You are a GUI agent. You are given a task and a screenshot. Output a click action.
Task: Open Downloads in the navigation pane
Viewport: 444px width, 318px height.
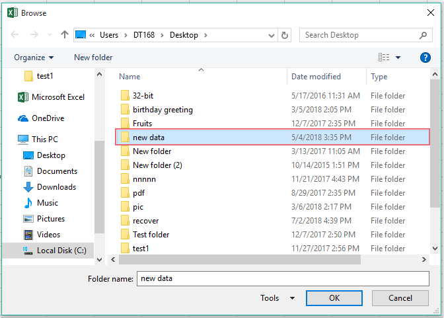click(50, 187)
